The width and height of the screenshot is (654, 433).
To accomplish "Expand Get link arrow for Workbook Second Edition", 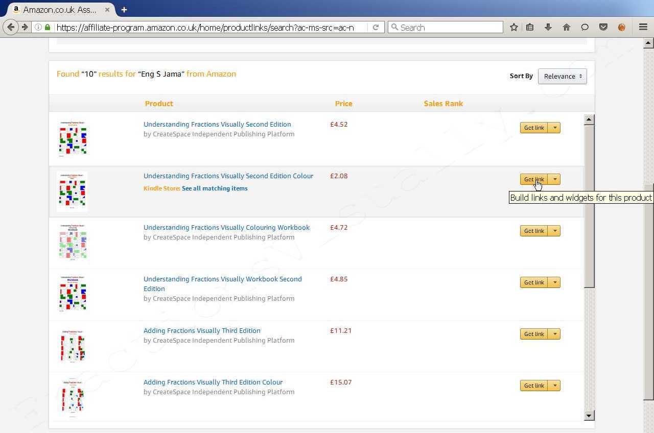I will click(554, 282).
